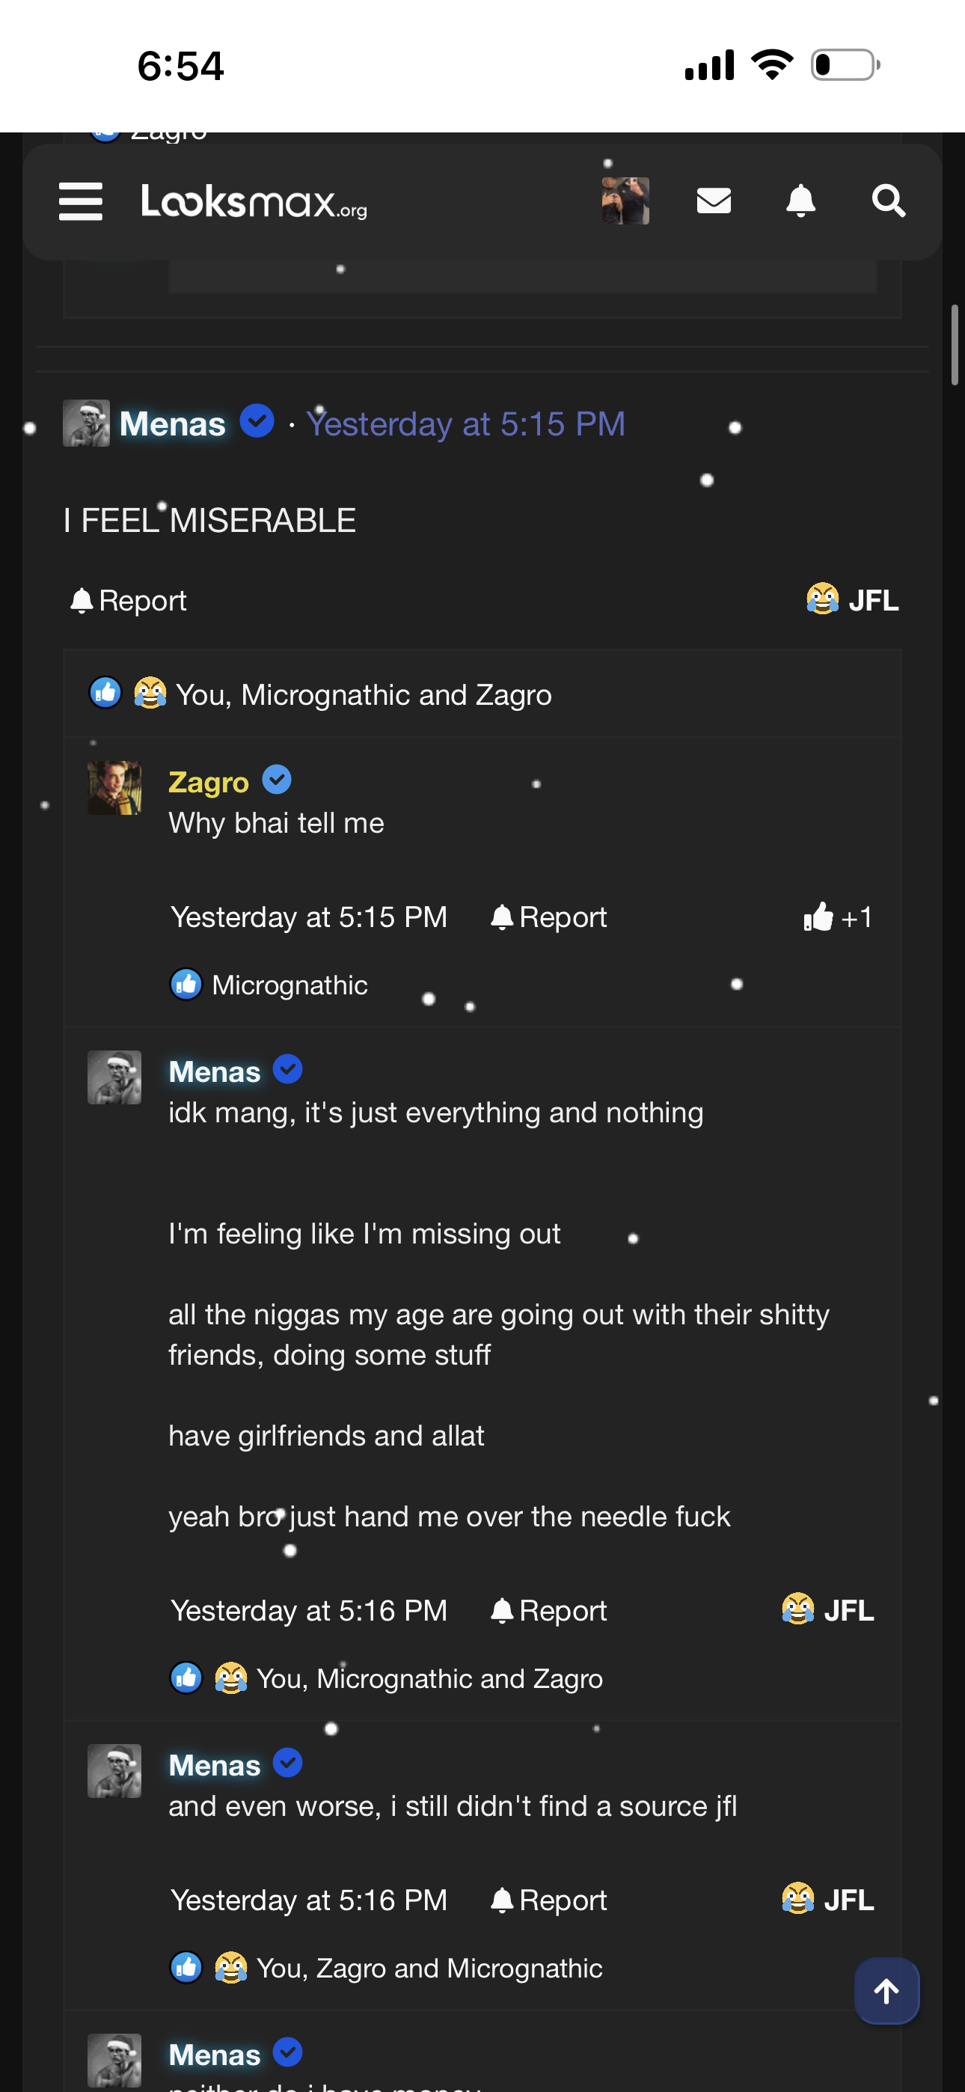Tap Menas's avatar beside main post
The image size is (965, 2092).
click(x=86, y=423)
